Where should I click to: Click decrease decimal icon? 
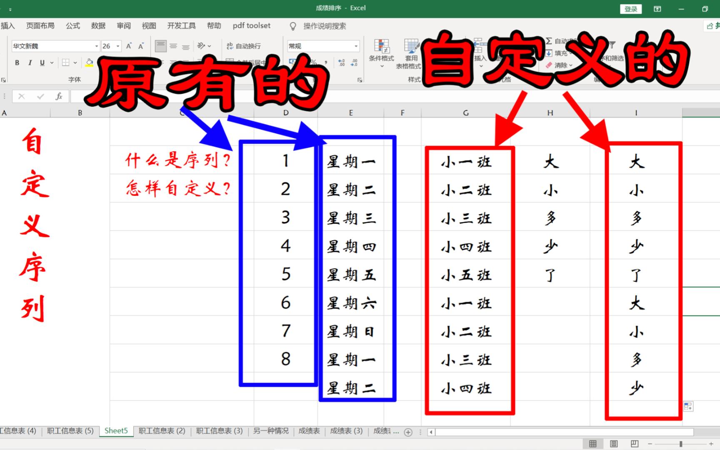354,62
